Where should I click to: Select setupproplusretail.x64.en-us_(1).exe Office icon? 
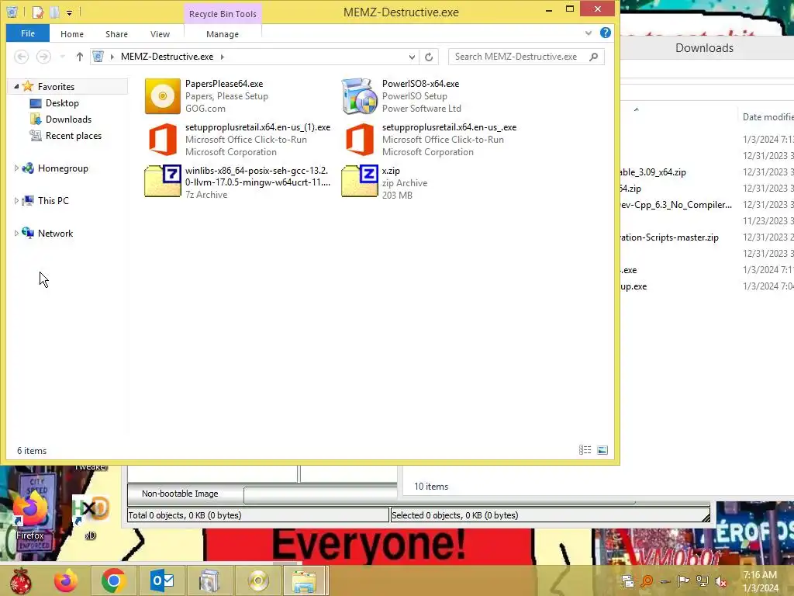[163, 140]
